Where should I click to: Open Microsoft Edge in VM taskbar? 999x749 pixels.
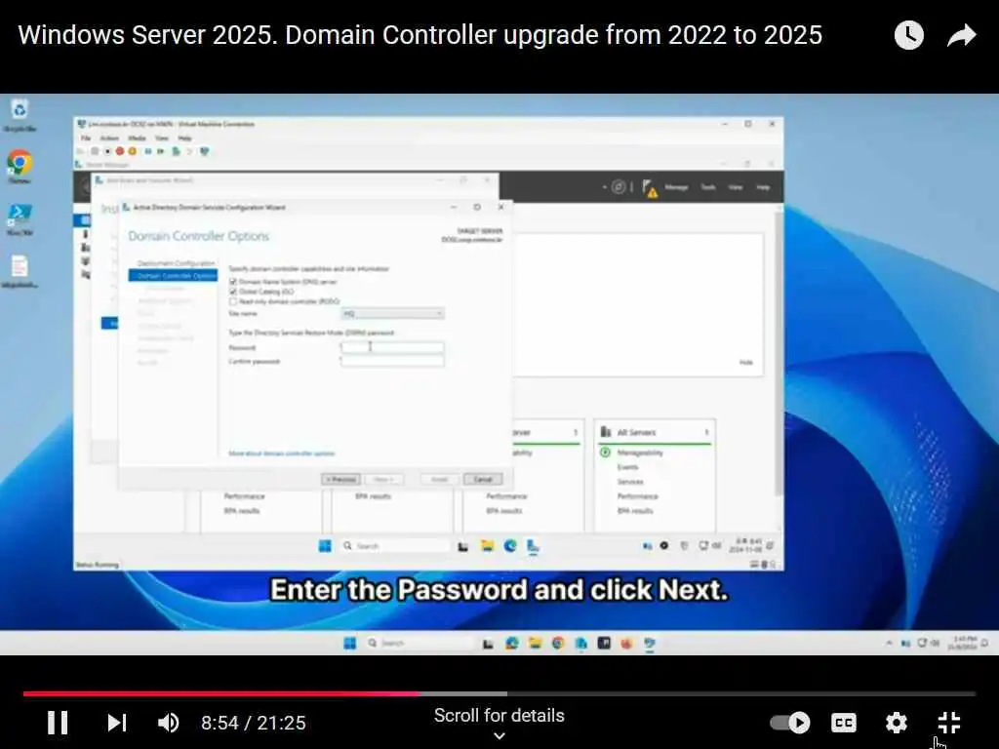(x=510, y=546)
